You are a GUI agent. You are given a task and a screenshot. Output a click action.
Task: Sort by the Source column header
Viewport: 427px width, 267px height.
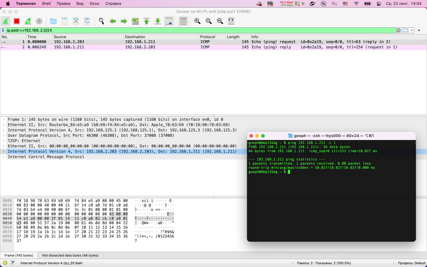[88, 37]
